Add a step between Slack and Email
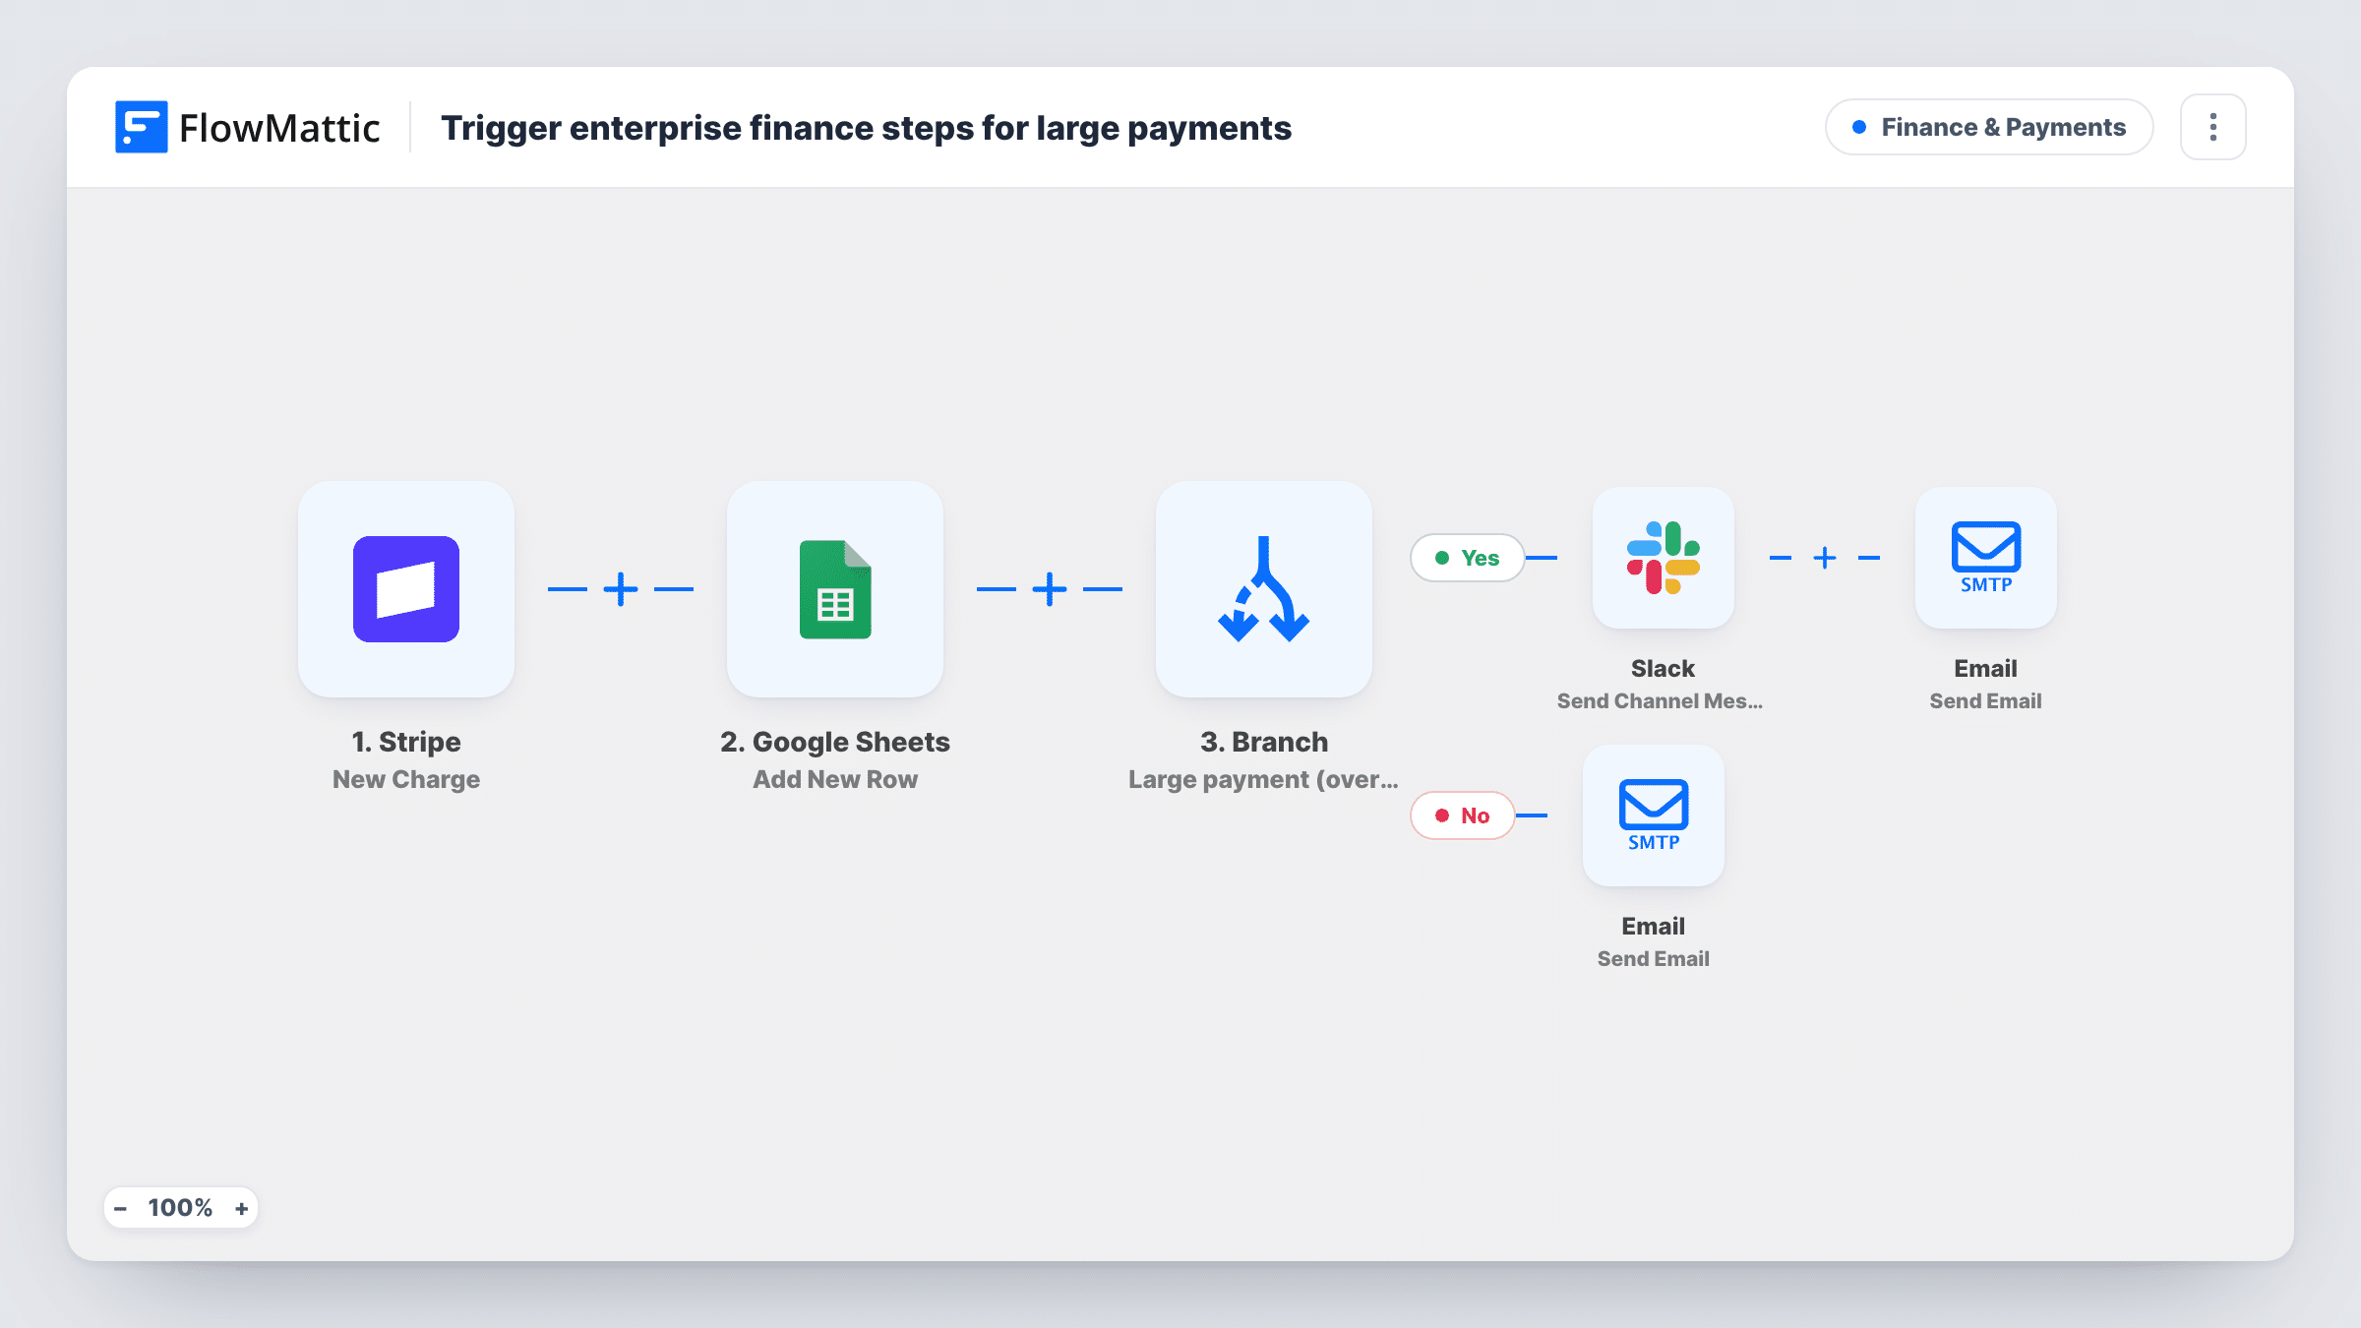The width and height of the screenshot is (2361, 1328). [1825, 558]
